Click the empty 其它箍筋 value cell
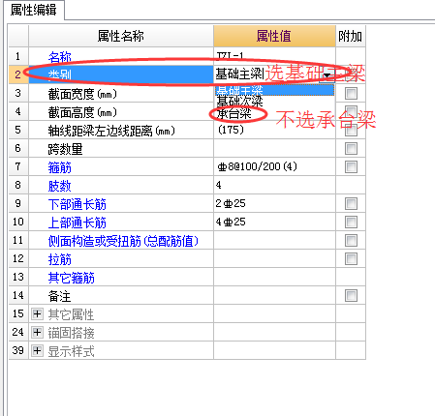The height and width of the screenshot is (416, 435). point(274,277)
